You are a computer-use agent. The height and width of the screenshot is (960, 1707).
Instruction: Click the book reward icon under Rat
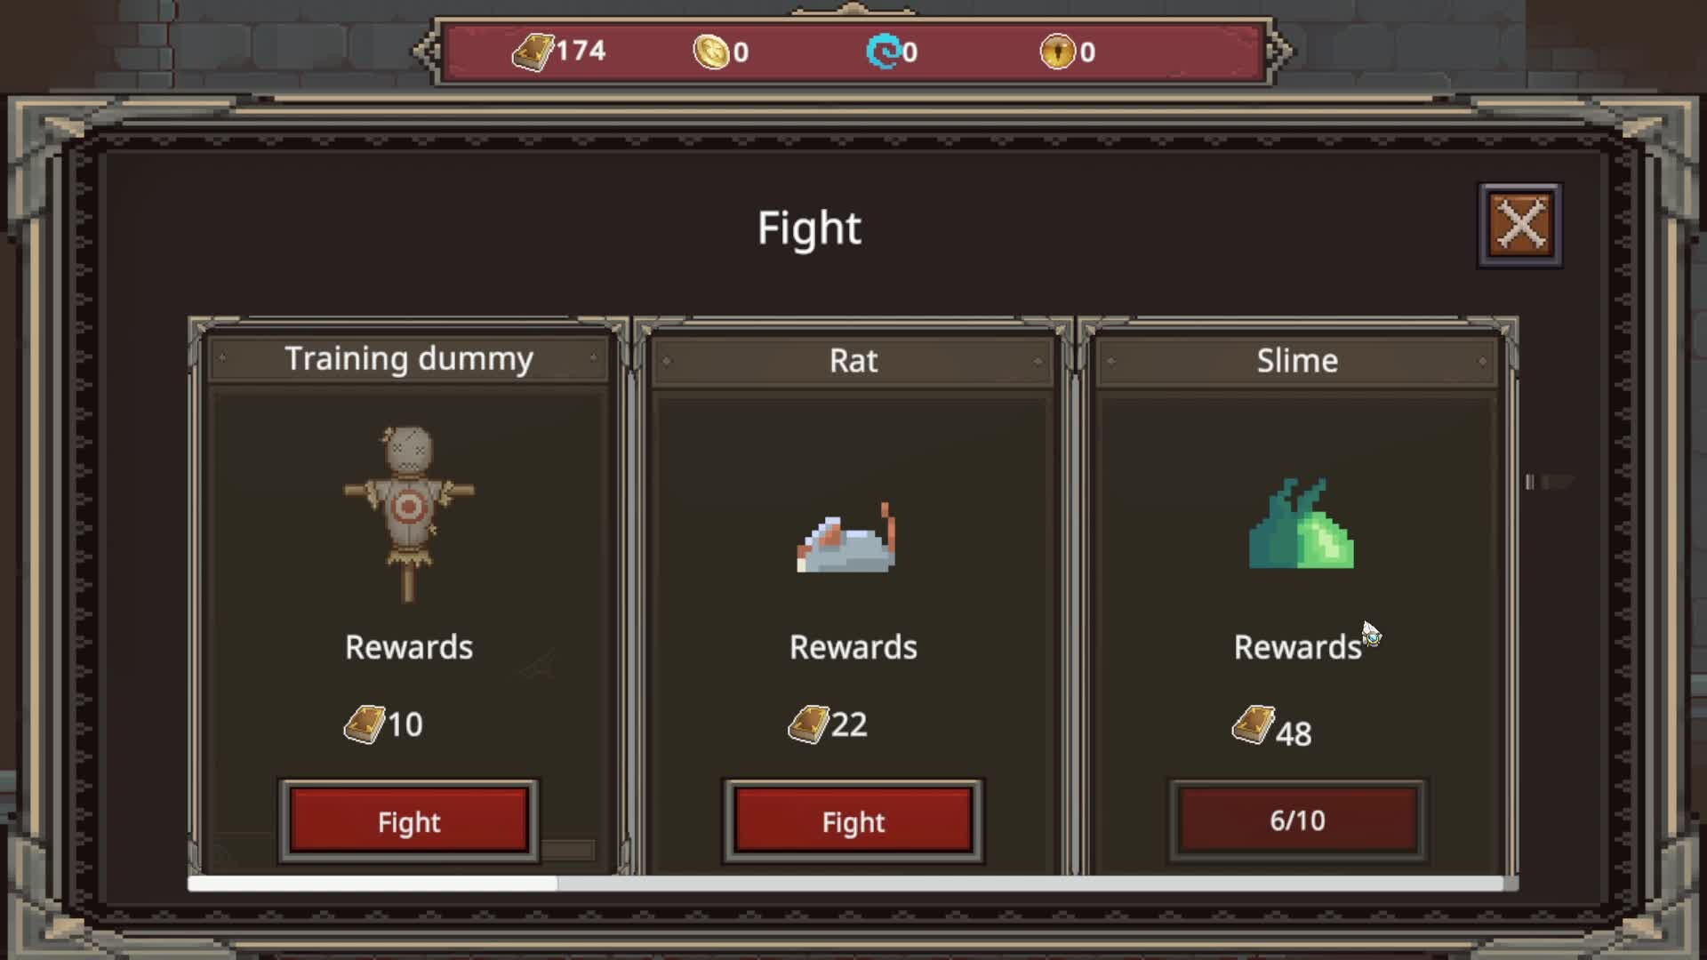coord(808,724)
